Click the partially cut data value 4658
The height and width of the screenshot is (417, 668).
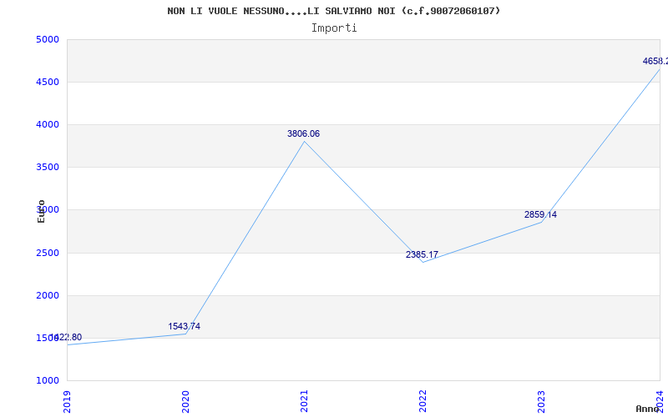(655, 61)
